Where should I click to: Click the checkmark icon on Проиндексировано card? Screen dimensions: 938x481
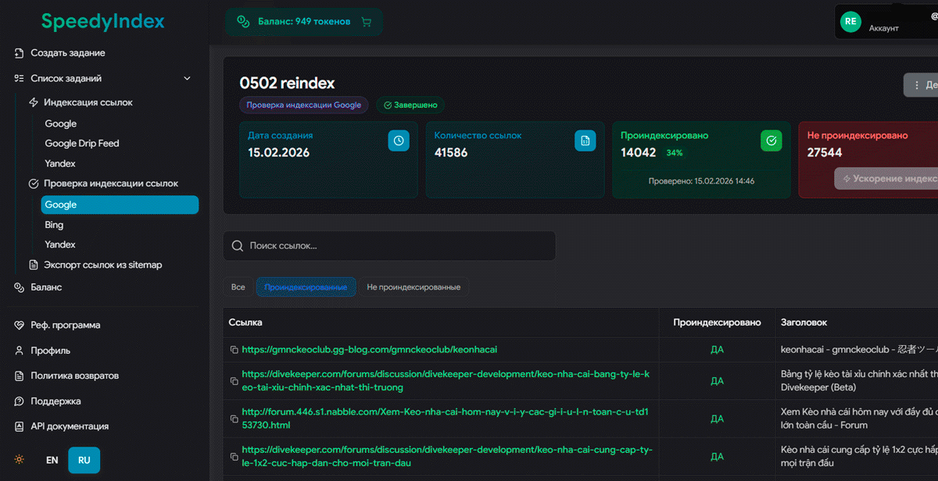pos(771,141)
